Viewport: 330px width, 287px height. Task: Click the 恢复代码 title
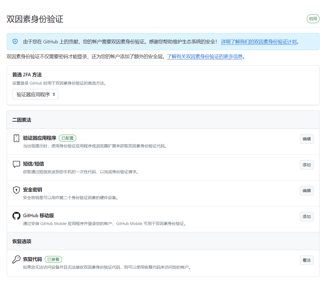pyautogui.click(x=32, y=259)
